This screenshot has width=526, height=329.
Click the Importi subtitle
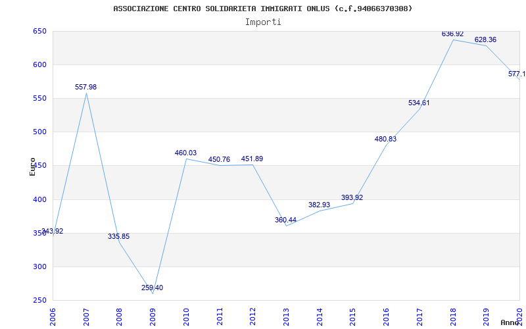(263, 22)
